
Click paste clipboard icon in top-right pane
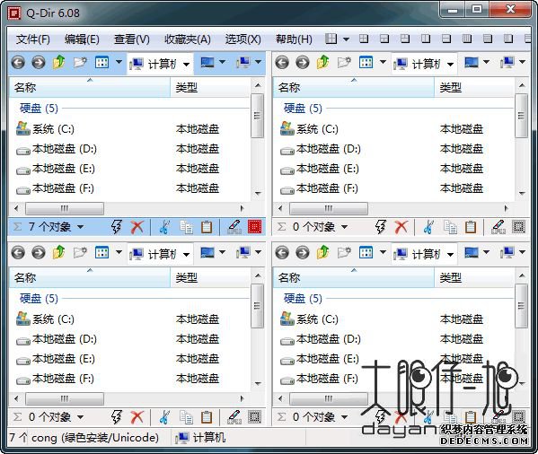point(471,227)
